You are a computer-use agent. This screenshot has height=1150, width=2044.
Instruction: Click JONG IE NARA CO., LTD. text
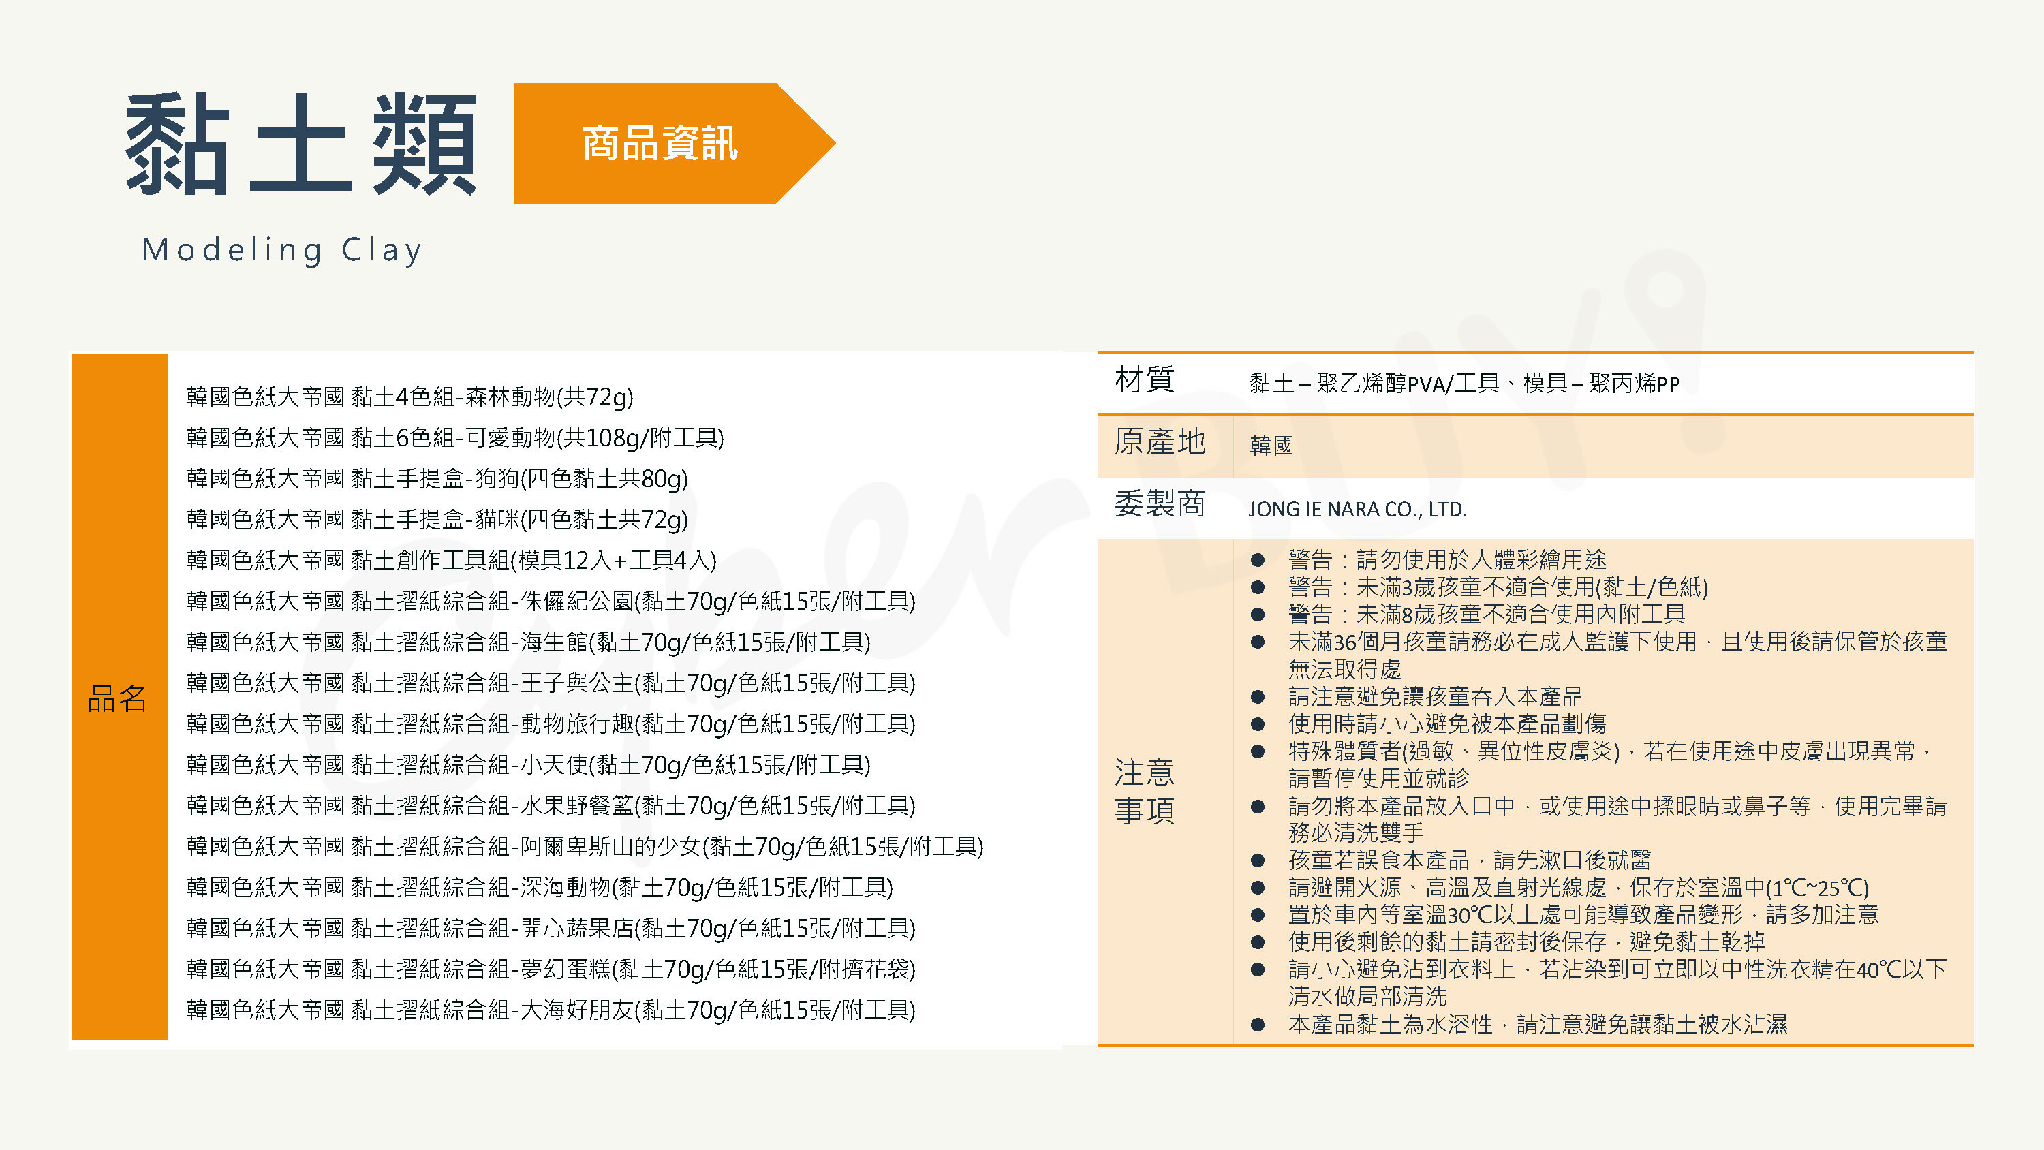click(x=1357, y=510)
